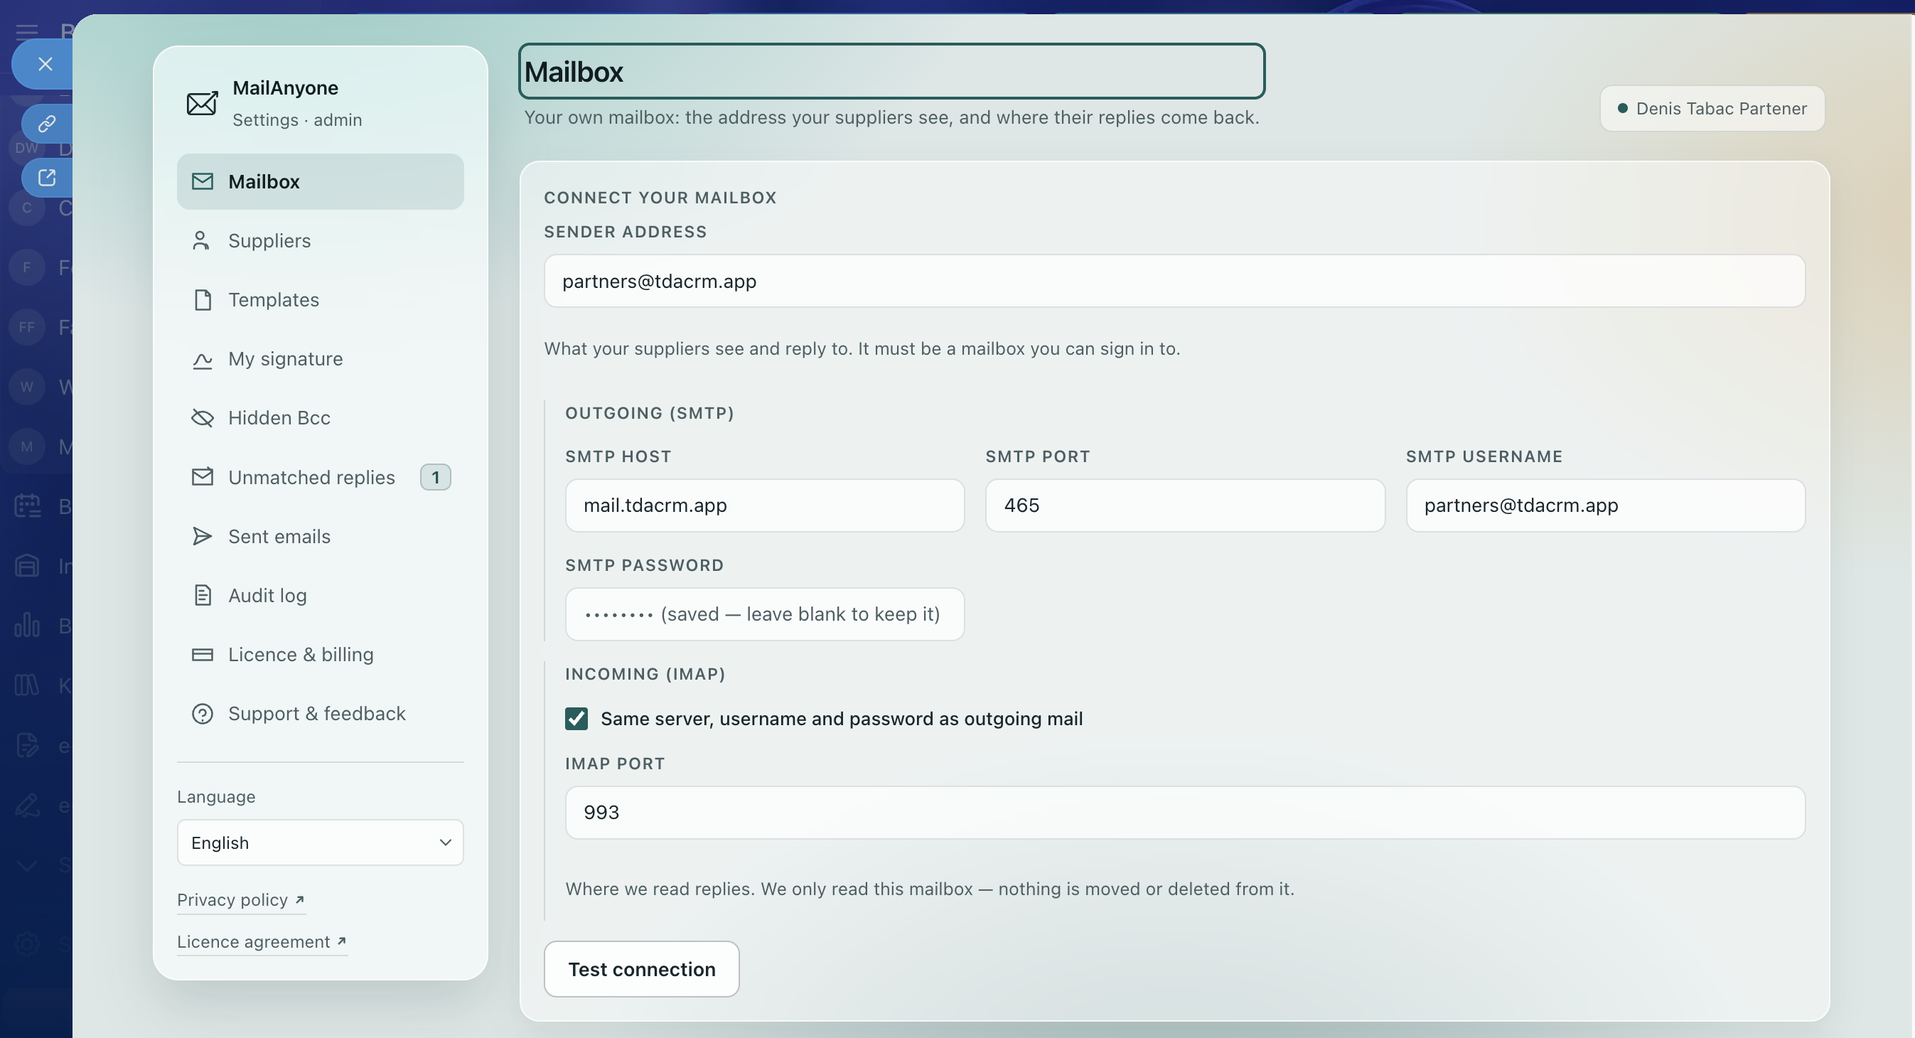Screen dimensions: 1915x1038
Task: Click the MailAnyone envelope logo
Action: point(201,103)
